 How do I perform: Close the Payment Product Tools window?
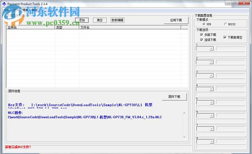[244, 3]
